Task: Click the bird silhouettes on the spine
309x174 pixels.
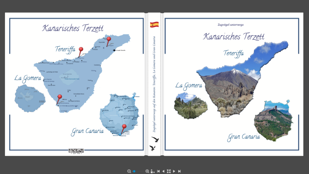Action: (154, 143)
